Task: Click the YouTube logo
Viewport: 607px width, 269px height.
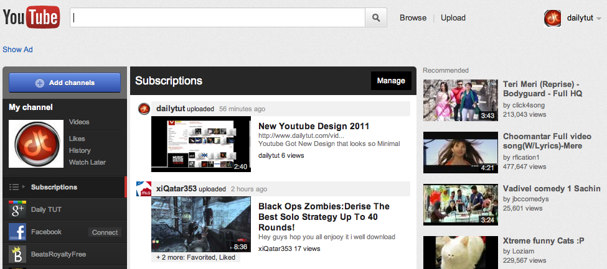Action: pos(31,17)
